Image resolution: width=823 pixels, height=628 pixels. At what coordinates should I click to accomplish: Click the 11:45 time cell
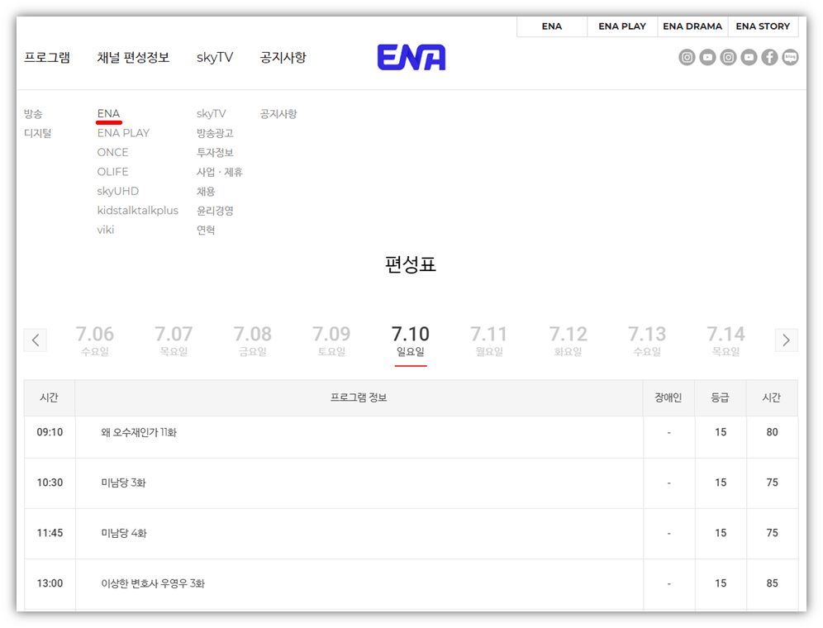50,533
